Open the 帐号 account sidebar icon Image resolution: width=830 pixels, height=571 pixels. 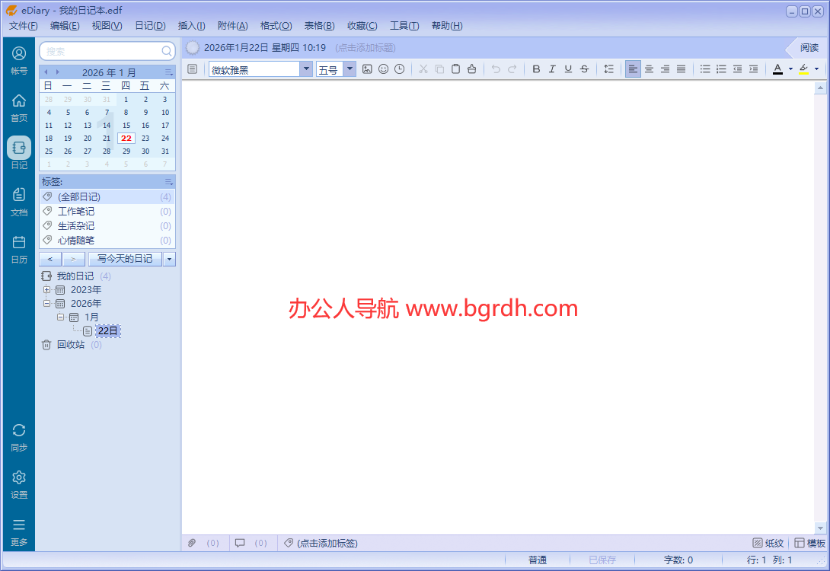19,60
